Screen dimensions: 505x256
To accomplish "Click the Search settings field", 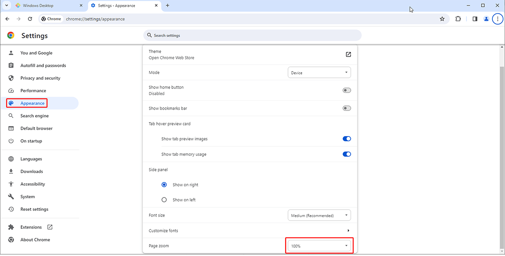I will pyautogui.click(x=252, y=35).
